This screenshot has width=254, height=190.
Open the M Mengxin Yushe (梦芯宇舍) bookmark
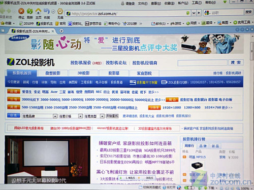coord(93,23)
